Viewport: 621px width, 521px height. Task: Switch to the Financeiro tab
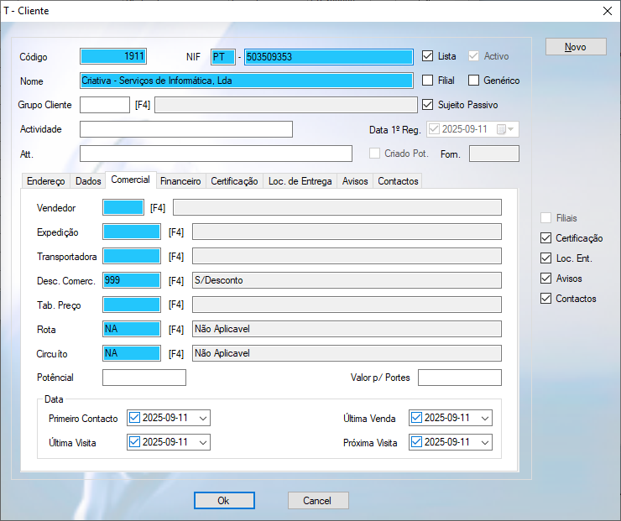click(x=180, y=181)
